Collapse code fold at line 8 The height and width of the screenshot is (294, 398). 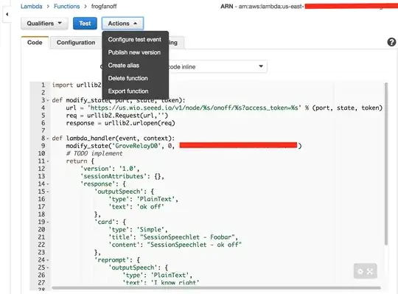[x=48, y=139]
